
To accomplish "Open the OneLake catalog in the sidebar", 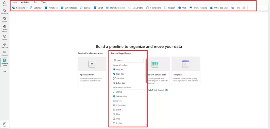I will tap(5, 28).
